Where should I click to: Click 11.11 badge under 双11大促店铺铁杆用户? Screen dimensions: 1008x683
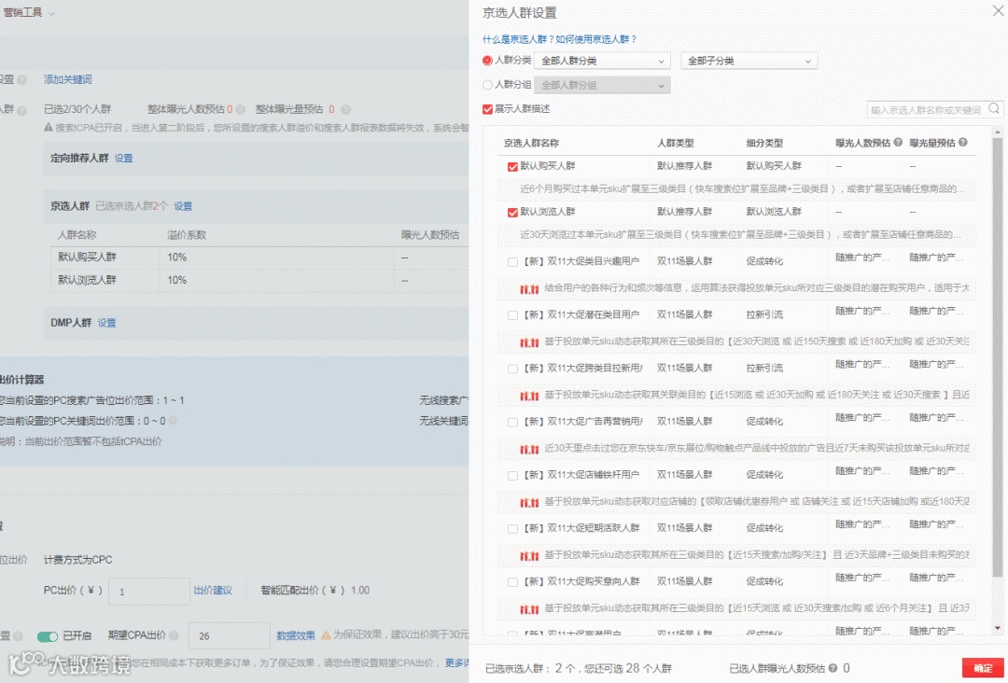(x=529, y=502)
